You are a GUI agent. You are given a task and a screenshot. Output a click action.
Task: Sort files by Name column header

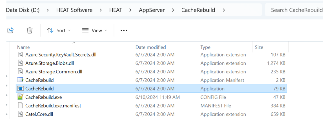pyautogui.click(x=23, y=47)
